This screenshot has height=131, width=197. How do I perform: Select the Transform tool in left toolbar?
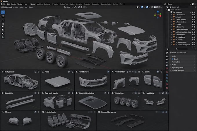[3, 30]
